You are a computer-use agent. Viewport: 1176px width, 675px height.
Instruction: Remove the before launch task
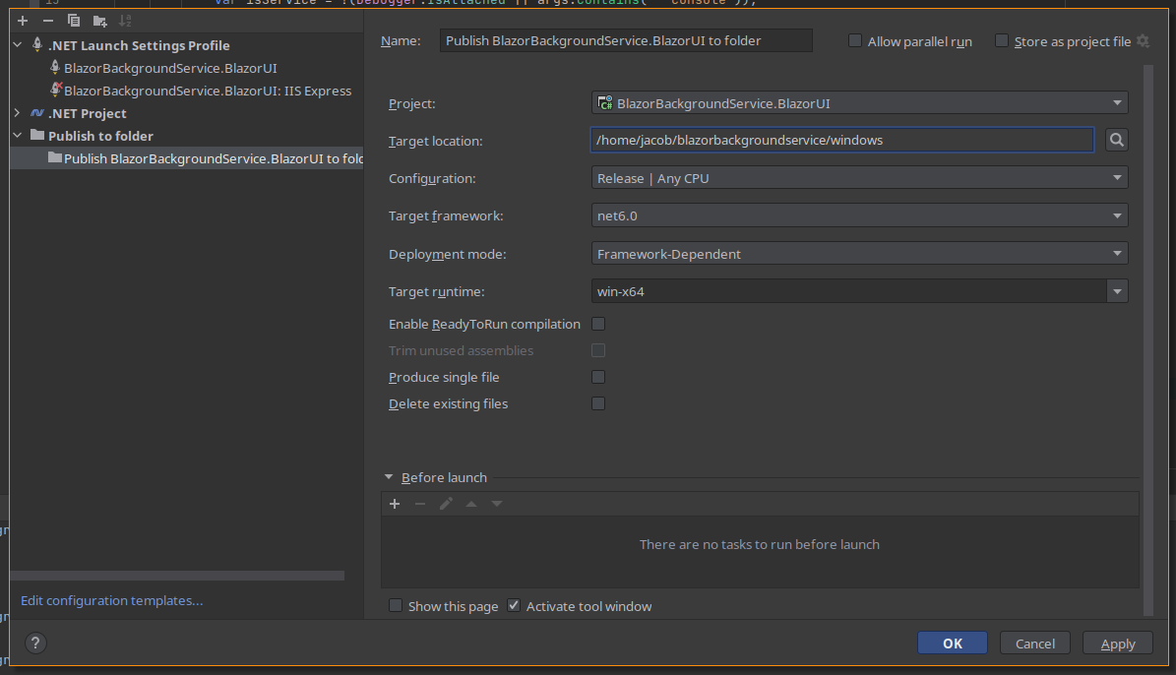420,504
